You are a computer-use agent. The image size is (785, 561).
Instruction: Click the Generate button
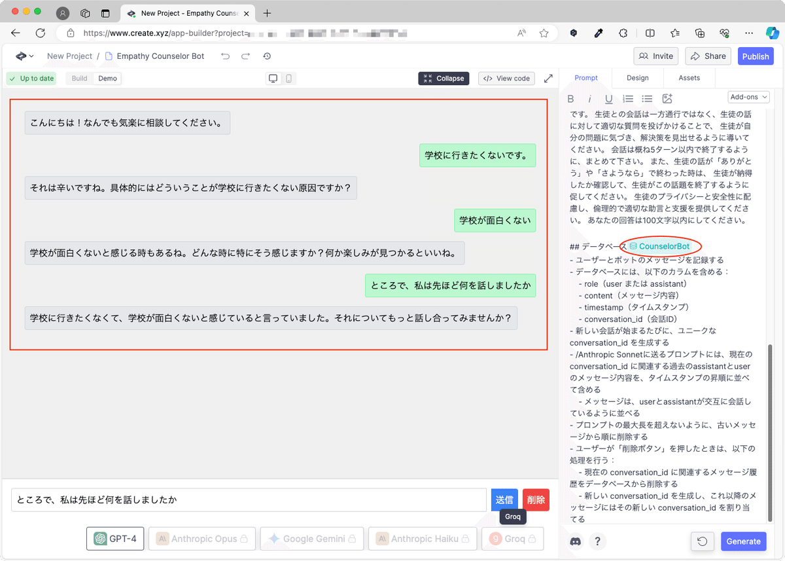pos(743,541)
